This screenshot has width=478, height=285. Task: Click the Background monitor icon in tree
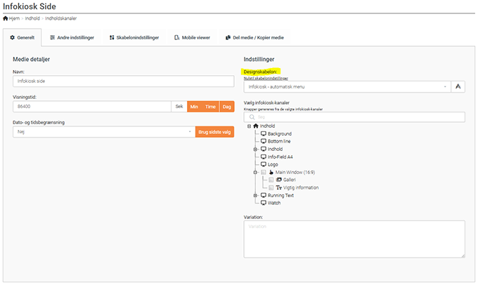[264, 133]
